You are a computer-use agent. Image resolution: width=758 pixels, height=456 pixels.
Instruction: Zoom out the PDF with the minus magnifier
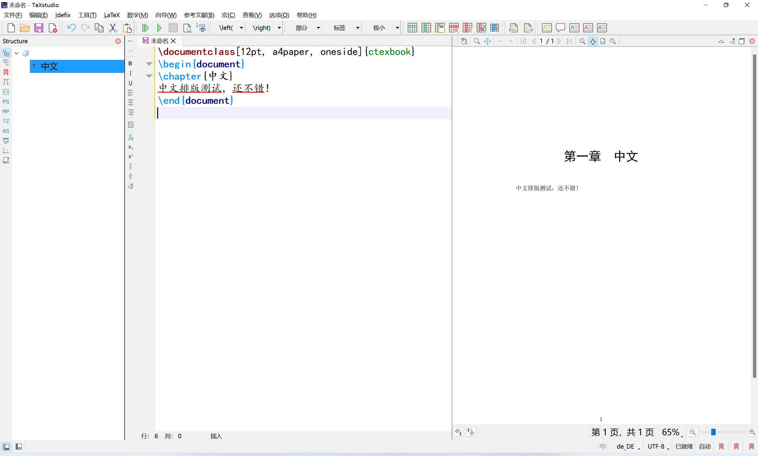(693, 432)
